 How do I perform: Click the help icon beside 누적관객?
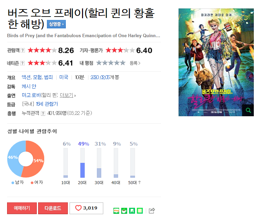click(x=43, y=114)
